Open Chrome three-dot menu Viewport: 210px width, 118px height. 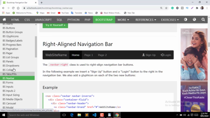tap(207, 8)
